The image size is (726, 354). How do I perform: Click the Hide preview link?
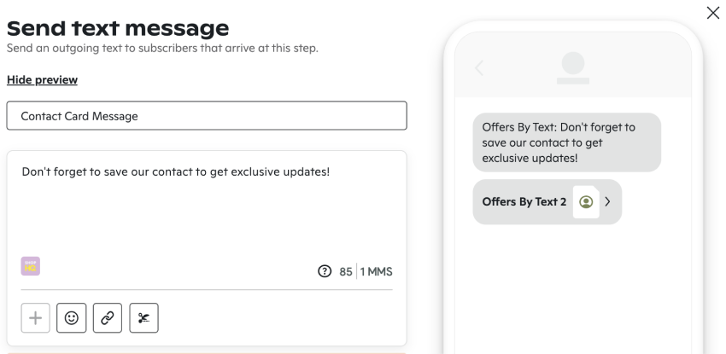(x=42, y=80)
